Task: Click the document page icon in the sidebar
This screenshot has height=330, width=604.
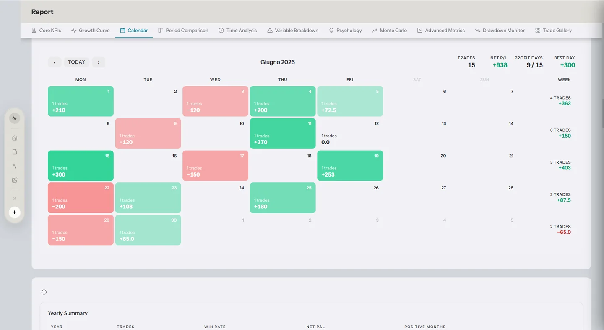Action: (x=15, y=152)
